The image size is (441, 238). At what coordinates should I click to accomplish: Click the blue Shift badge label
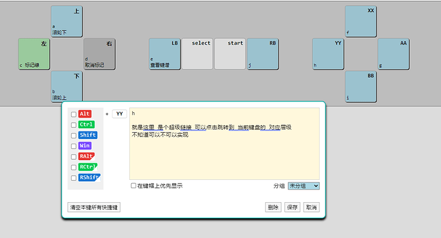(88, 135)
